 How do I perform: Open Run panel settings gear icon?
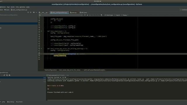(10, 75)
